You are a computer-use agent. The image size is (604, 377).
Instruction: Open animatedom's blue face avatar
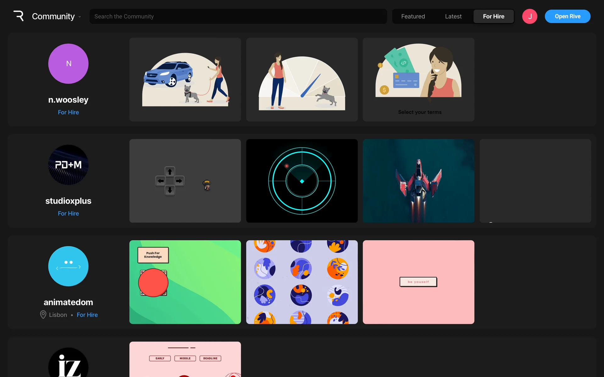click(x=68, y=266)
